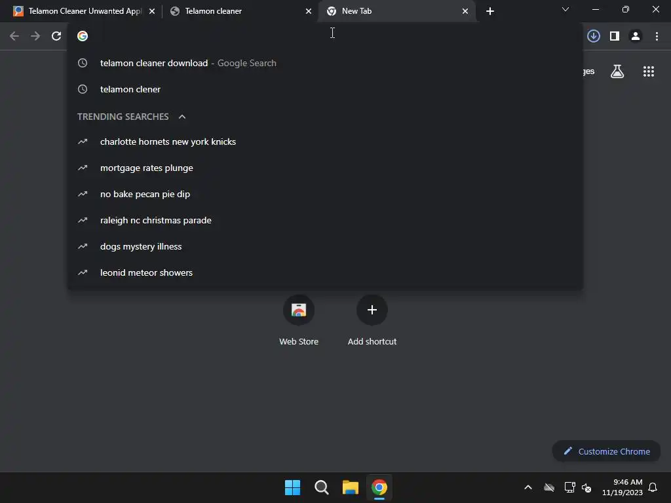Click the browser forward arrow
The height and width of the screenshot is (503, 671).
[x=35, y=37]
